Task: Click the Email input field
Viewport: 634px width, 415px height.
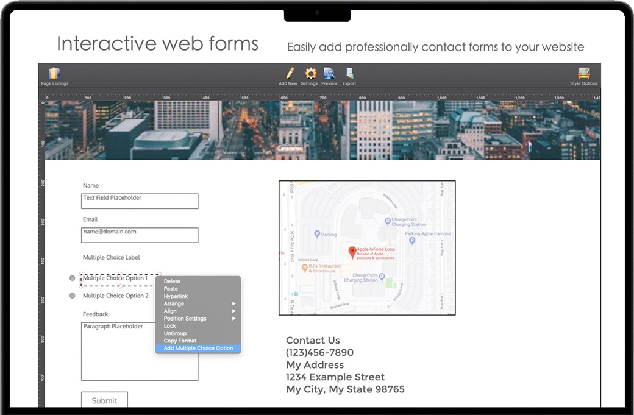Action: point(140,235)
